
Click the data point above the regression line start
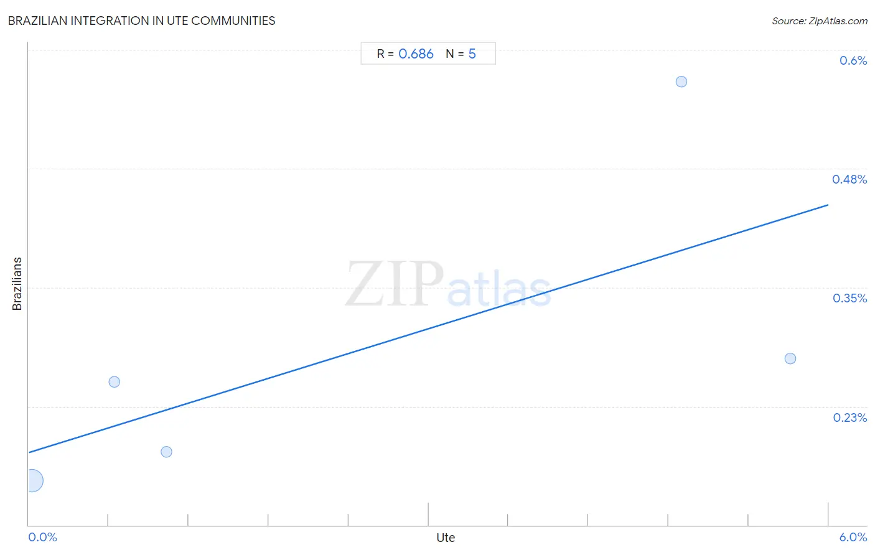[115, 382]
